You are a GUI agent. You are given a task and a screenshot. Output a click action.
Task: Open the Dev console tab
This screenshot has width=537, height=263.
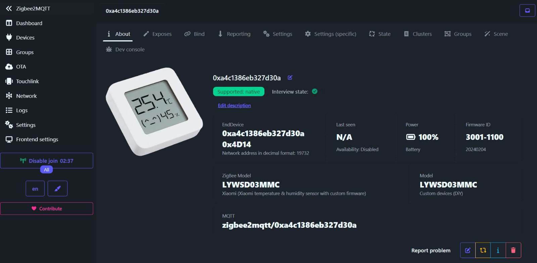point(125,49)
